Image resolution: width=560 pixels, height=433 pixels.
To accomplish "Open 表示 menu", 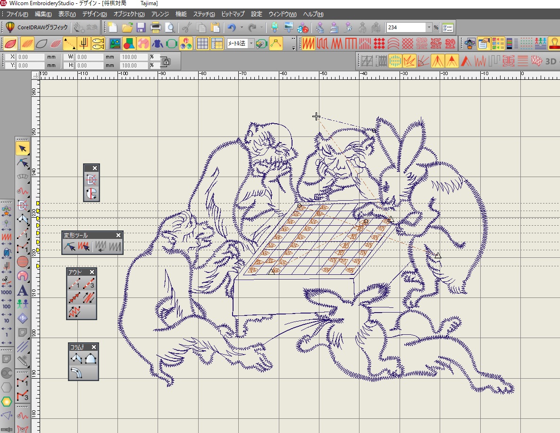I will [67, 14].
